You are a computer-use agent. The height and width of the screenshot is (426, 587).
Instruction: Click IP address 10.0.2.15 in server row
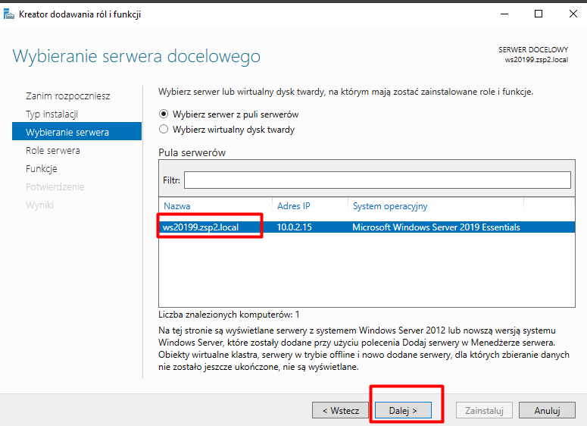(296, 227)
